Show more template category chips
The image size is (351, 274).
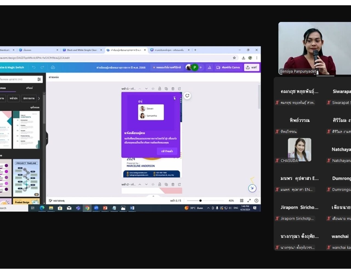pos(39,98)
